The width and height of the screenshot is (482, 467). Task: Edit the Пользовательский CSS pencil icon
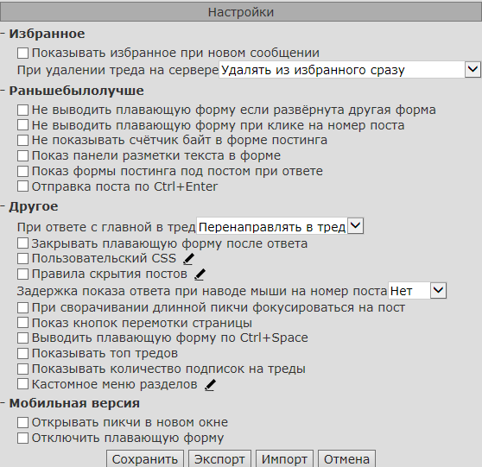[x=188, y=259]
